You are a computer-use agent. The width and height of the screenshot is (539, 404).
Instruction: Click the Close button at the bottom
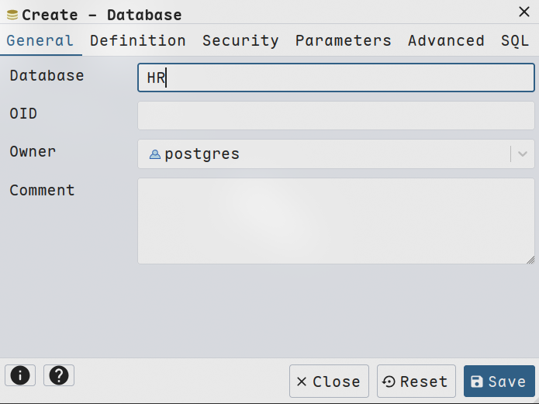(x=329, y=382)
